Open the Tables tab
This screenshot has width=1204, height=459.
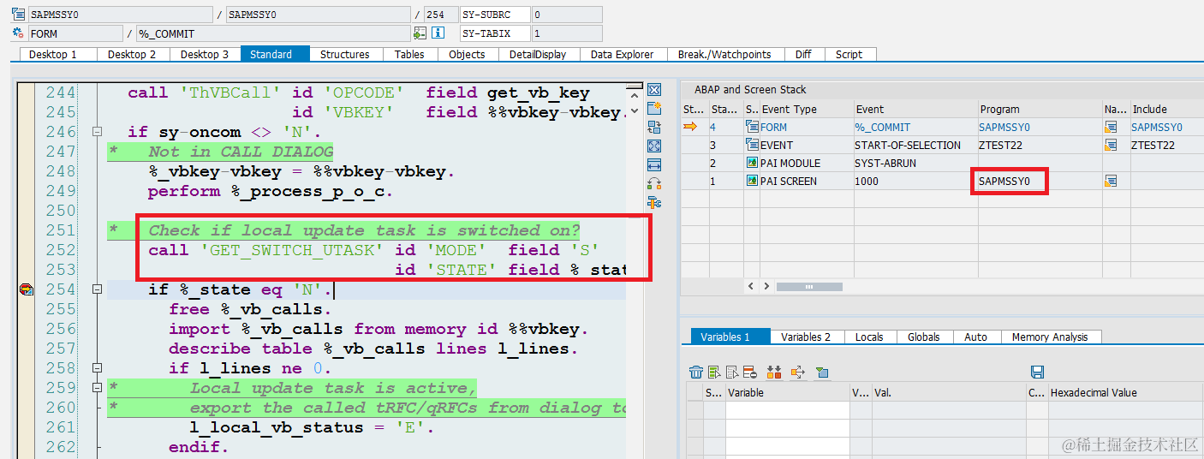pos(409,54)
